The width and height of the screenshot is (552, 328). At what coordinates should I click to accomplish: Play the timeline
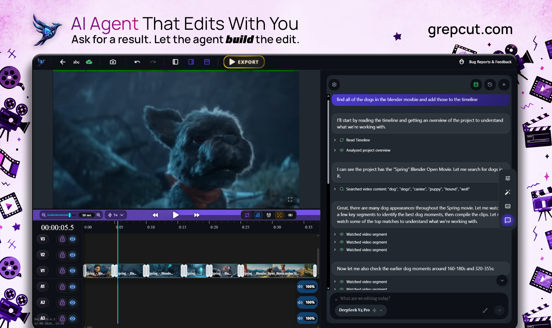pyautogui.click(x=176, y=215)
